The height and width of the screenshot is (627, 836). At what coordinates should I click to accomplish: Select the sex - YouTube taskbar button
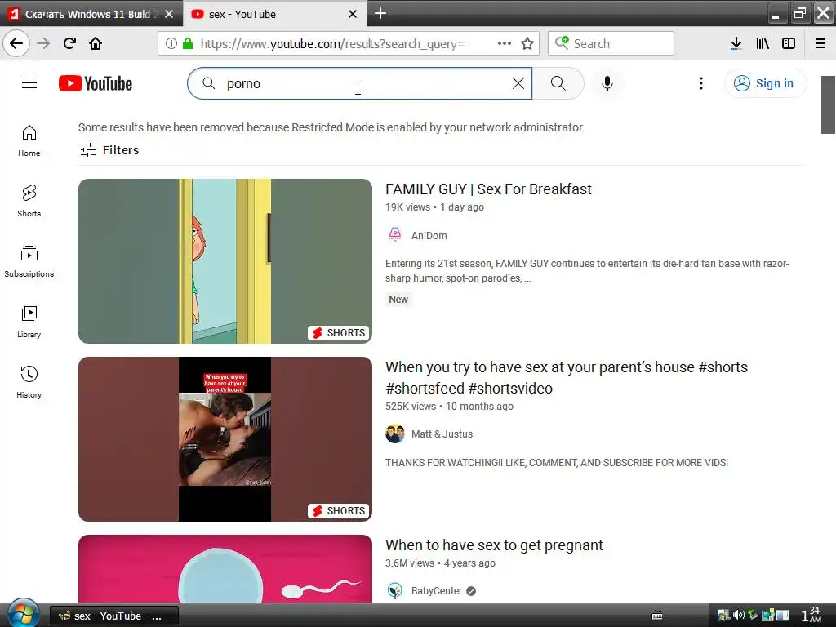click(113, 616)
